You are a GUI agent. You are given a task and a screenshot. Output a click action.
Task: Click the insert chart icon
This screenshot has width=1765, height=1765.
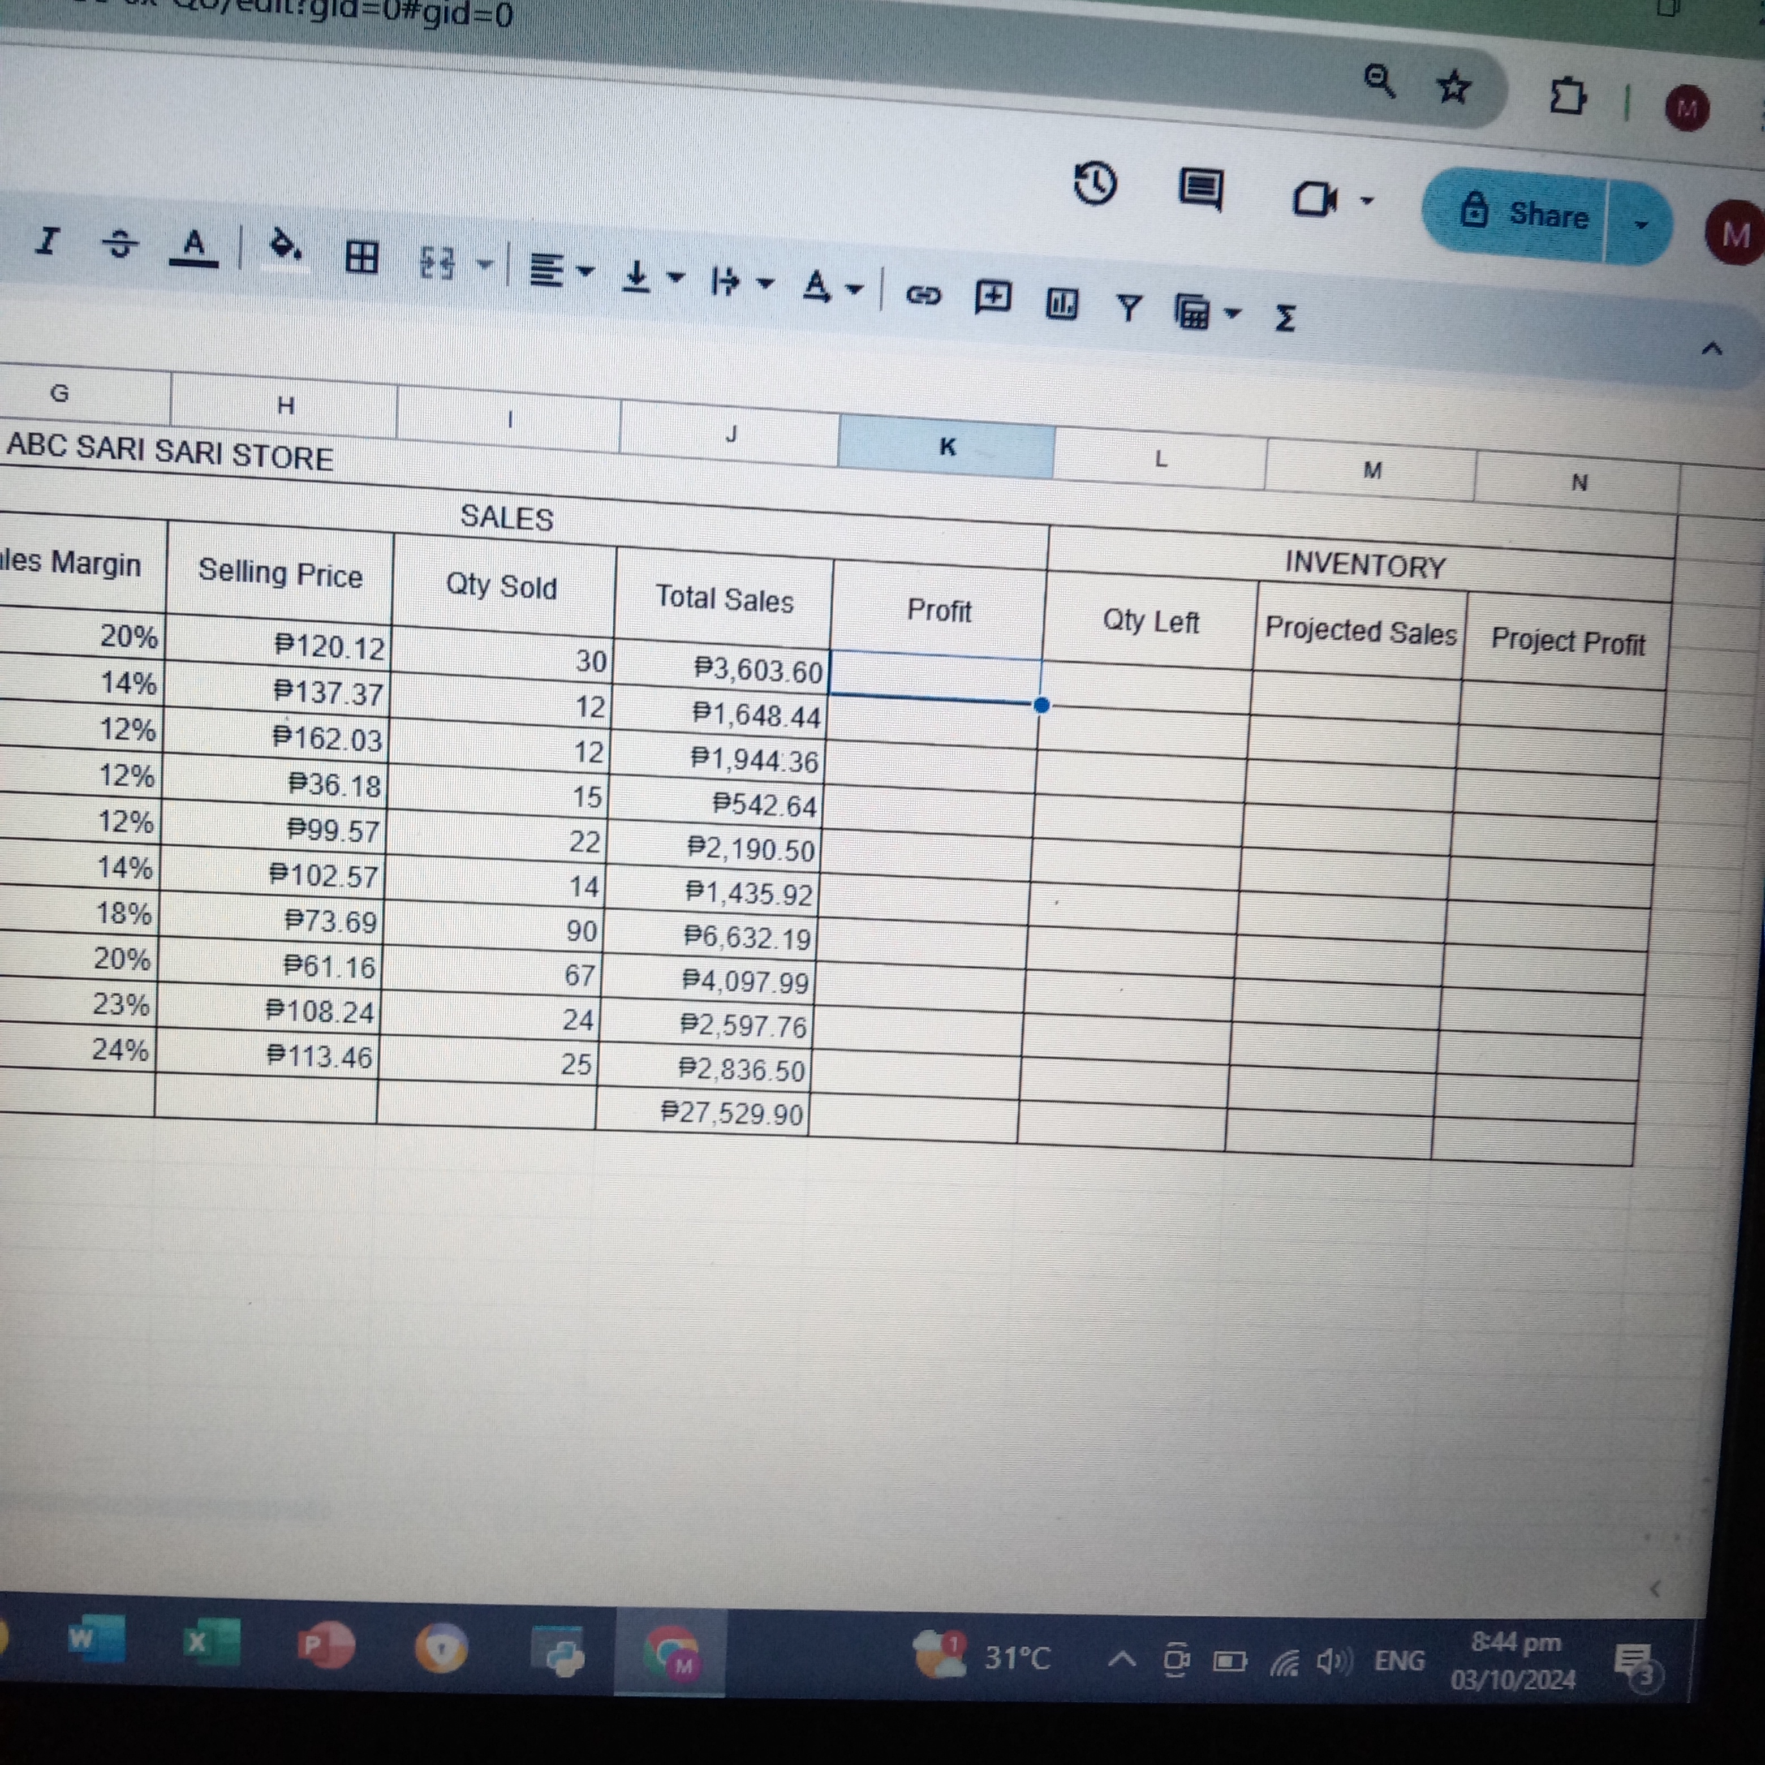1062,303
